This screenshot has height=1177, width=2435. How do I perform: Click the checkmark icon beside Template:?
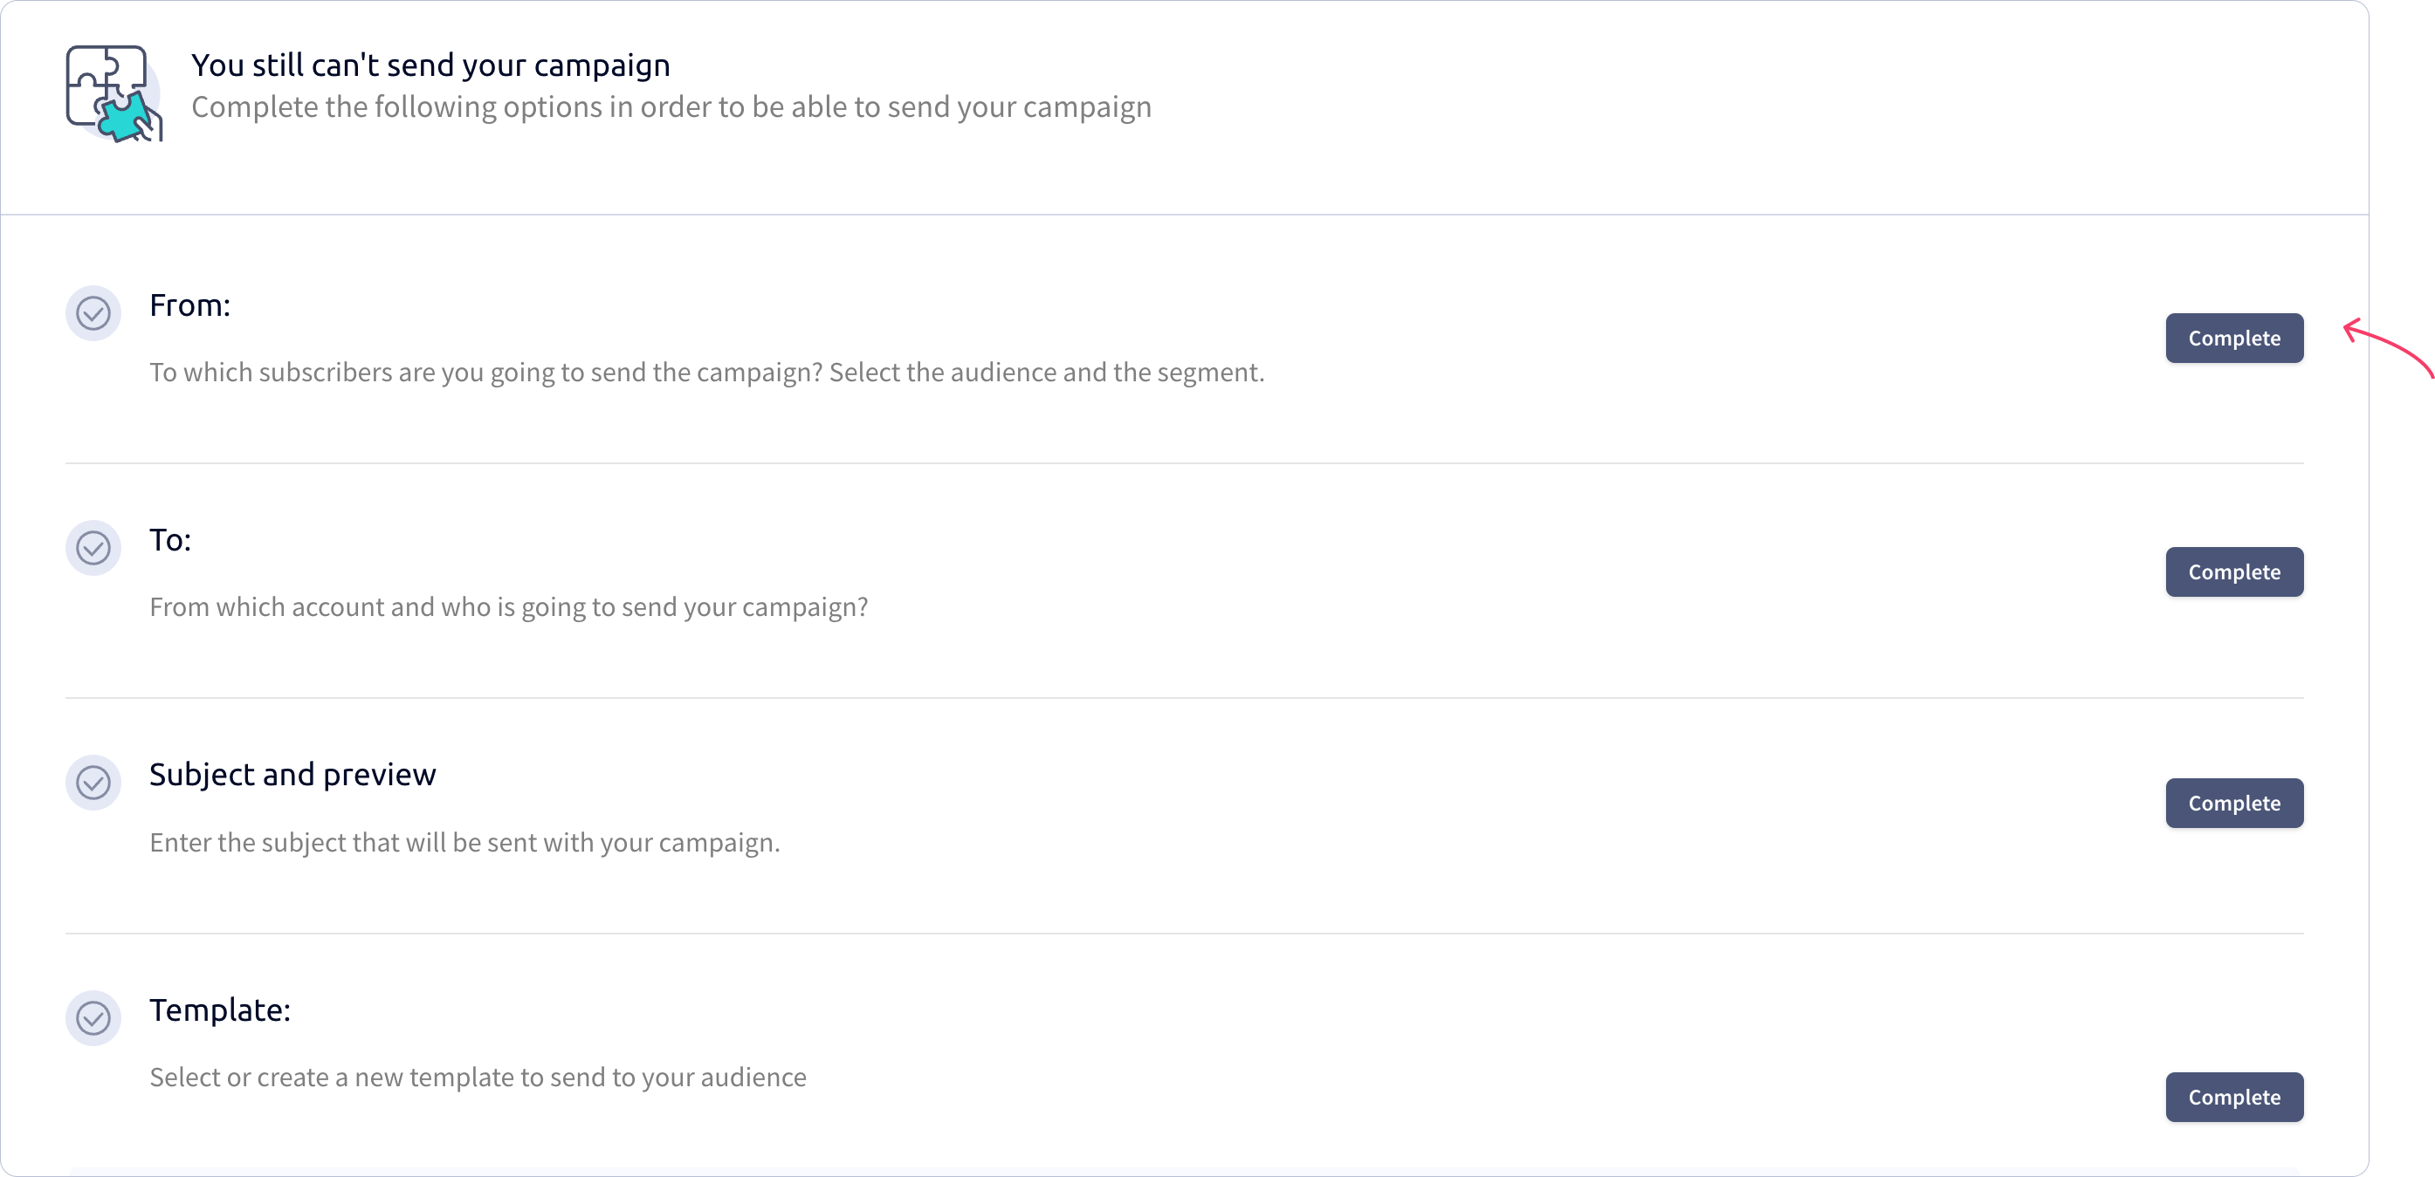coord(93,1017)
